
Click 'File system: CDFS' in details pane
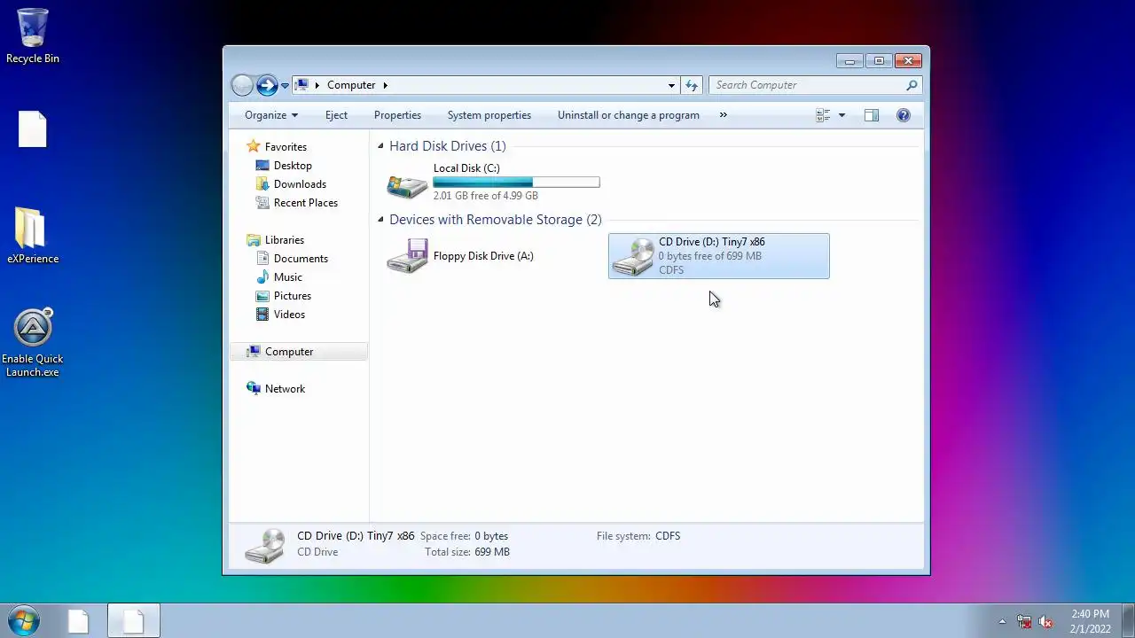tap(638, 536)
